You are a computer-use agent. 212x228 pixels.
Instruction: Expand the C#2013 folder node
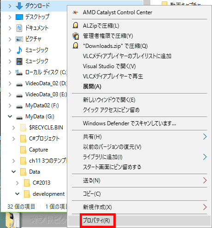click(x=18, y=183)
